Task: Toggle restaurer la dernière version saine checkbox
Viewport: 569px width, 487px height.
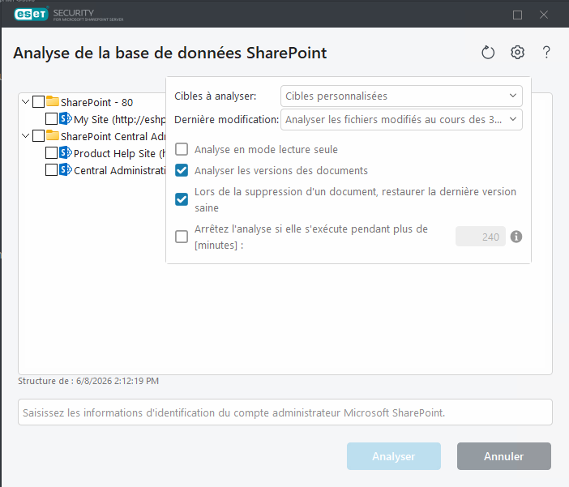Action: (182, 199)
